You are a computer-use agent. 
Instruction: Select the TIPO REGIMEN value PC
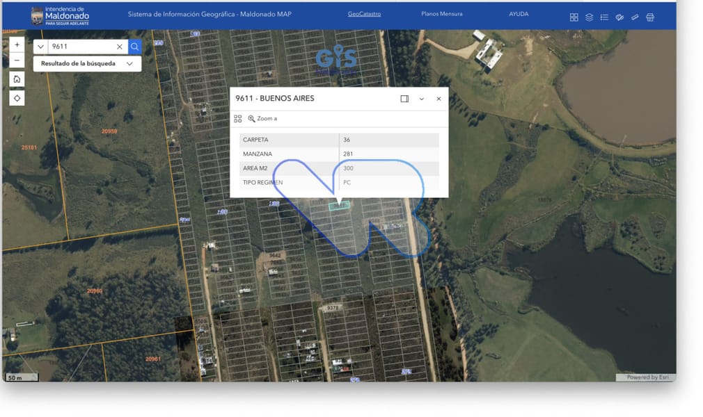point(347,183)
